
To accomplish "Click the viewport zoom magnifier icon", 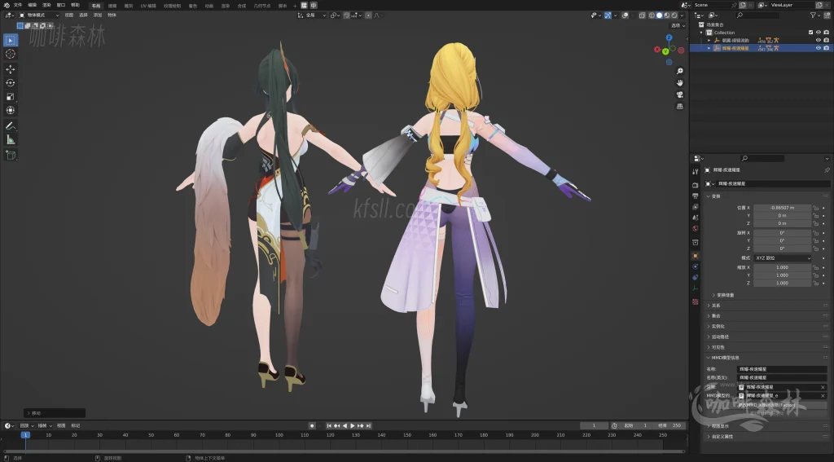I will (680, 71).
